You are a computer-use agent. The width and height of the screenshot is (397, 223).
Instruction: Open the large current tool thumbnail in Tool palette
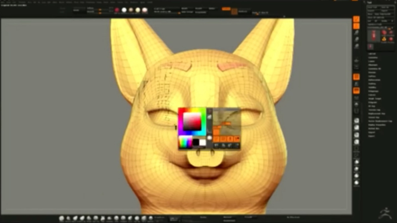374,36
